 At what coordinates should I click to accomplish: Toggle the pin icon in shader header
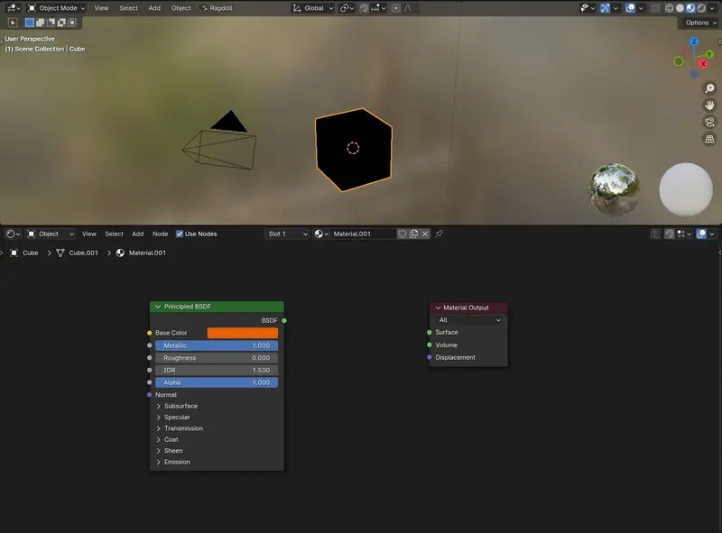(x=440, y=234)
